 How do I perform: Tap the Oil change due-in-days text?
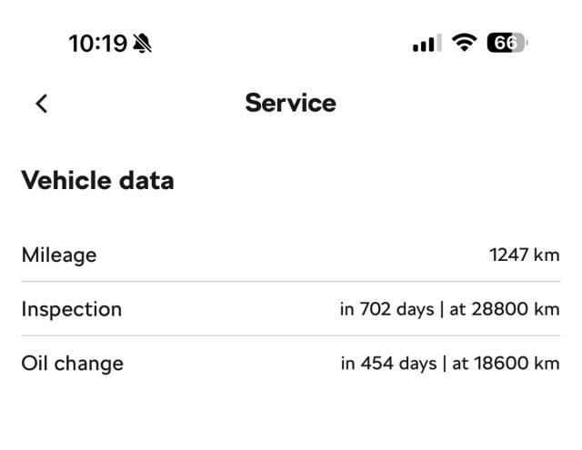pos(388,364)
